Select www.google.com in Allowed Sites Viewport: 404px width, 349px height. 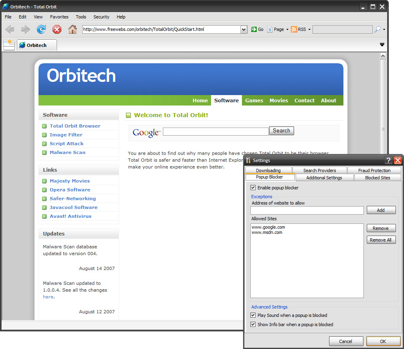268,227
